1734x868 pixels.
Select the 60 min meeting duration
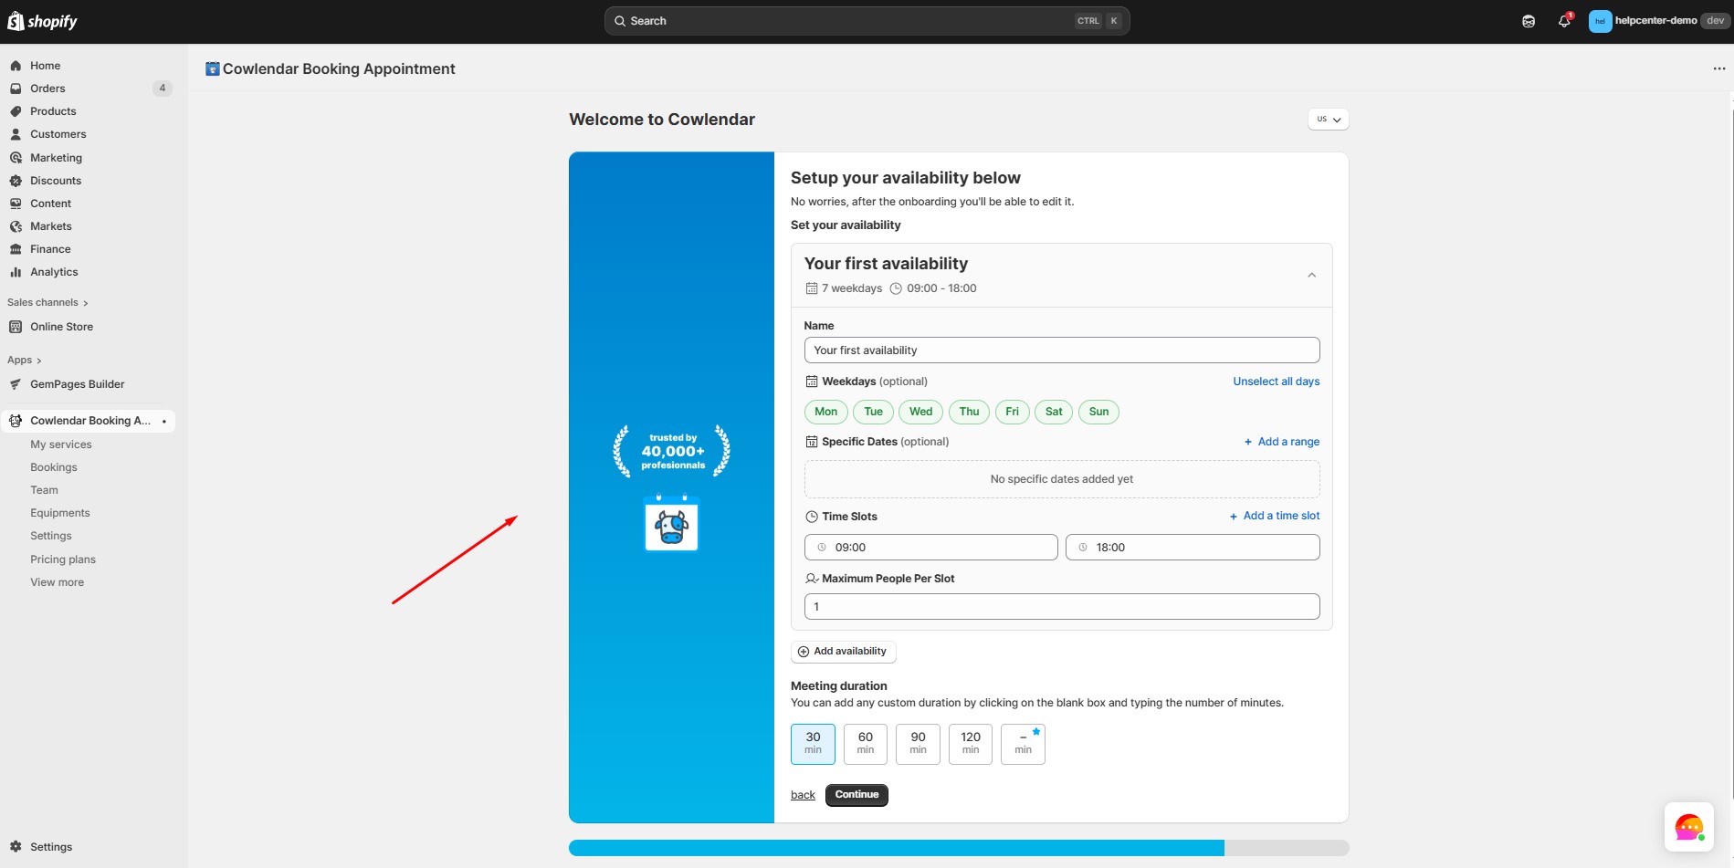865,743
